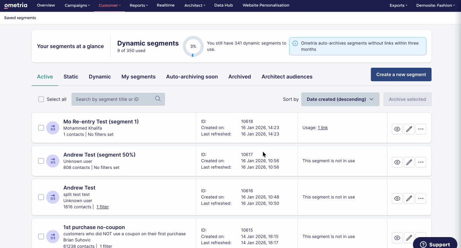This screenshot has width=461, height=248.
Task: Click the '9 of 350 used' text
Action: click(x=131, y=51)
